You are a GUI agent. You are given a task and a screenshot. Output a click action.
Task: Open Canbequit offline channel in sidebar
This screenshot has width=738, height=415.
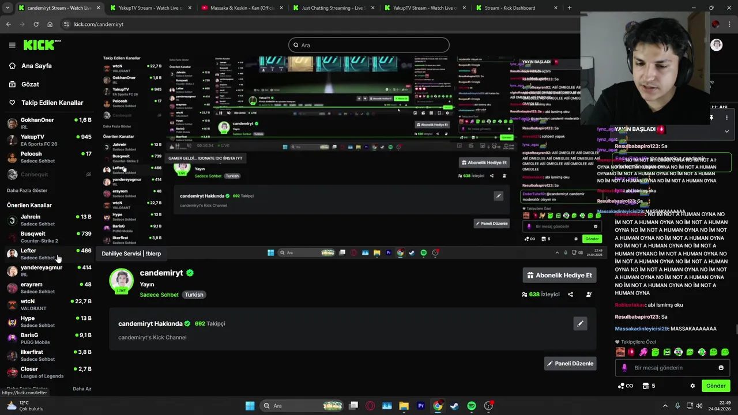(48, 174)
